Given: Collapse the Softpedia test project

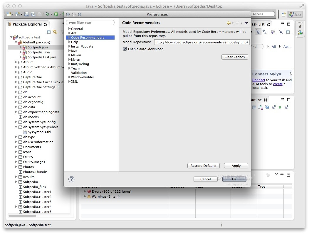Looking at the screenshot, I should 11,37.
